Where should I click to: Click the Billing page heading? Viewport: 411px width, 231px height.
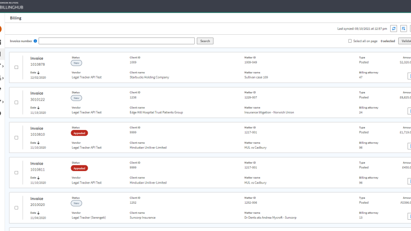[x=16, y=18]
